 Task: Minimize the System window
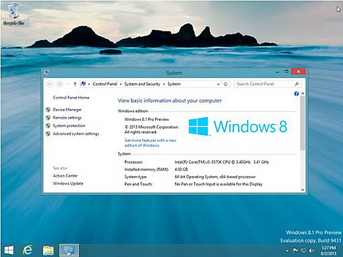[277, 72]
